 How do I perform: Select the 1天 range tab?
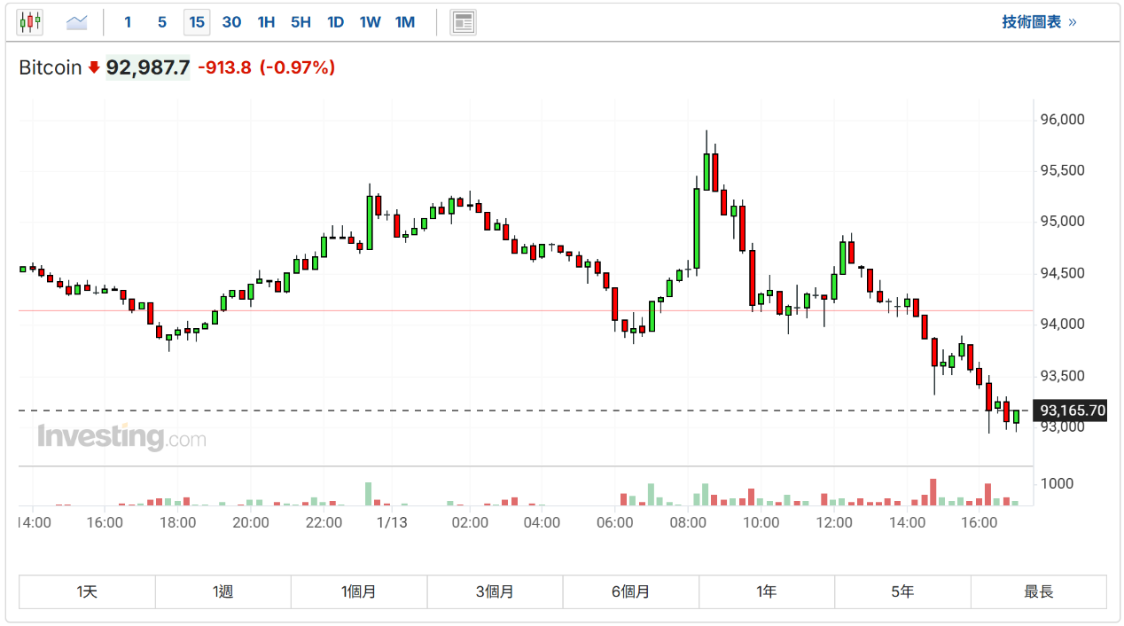pos(87,591)
